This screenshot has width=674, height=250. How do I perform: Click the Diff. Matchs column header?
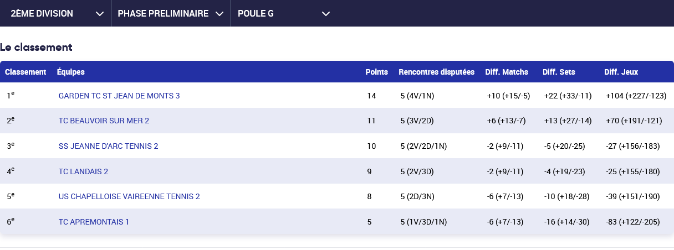click(507, 72)
